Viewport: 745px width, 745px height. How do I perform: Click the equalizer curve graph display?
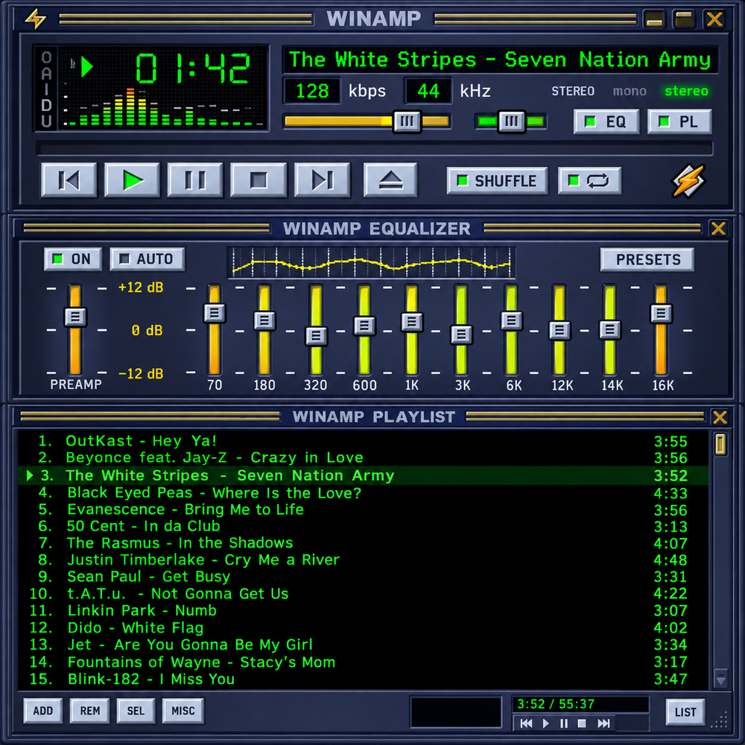[x=371, y=262]
